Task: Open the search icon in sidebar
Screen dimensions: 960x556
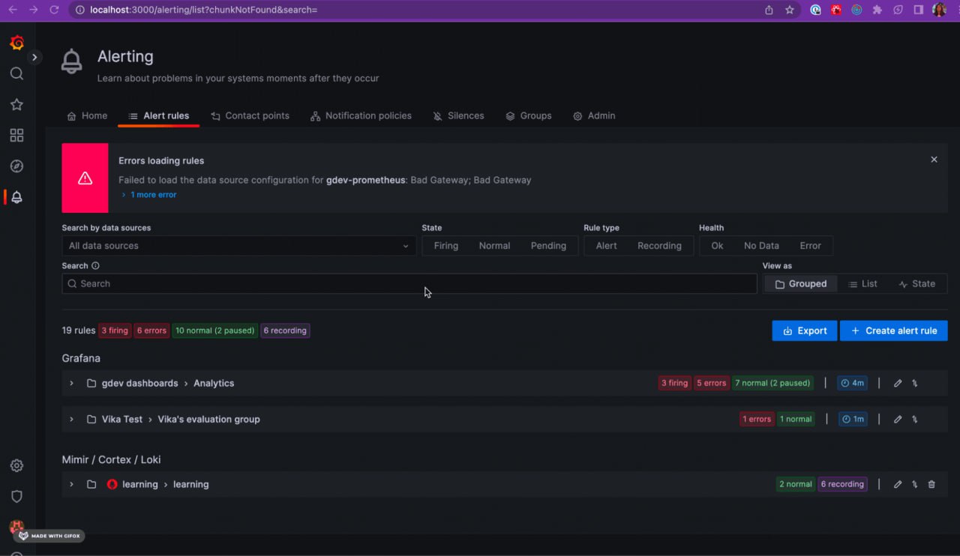Action: [x=16, y=73]
